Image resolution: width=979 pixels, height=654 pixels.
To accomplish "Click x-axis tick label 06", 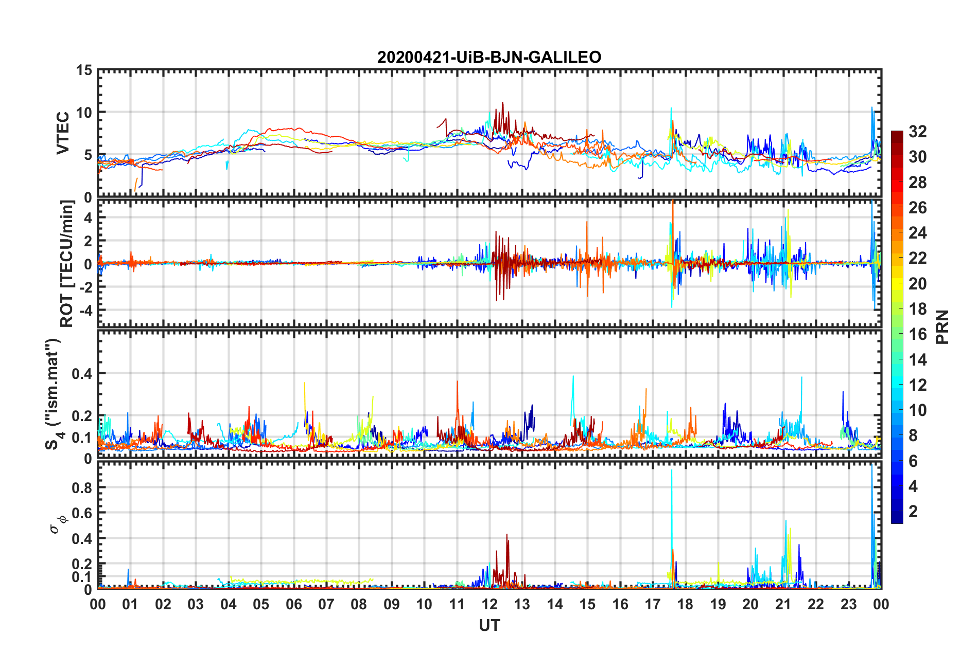I will coord(293,604).
